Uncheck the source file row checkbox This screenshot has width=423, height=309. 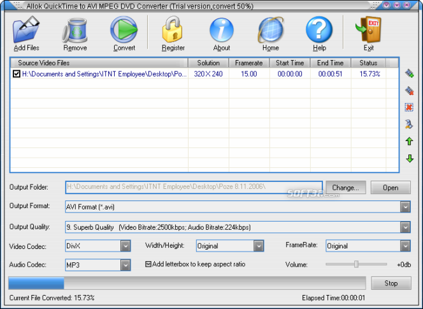tap(17, 73)
